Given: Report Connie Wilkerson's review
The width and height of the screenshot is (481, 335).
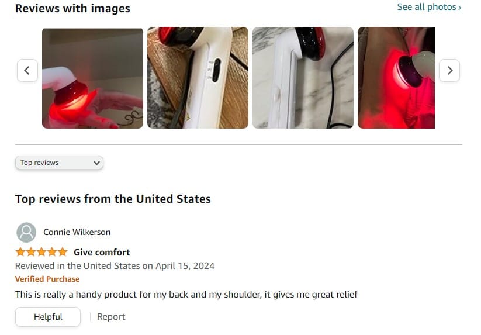Looking at the screenshot, I should pyautogui.click(x=111, y=317).
